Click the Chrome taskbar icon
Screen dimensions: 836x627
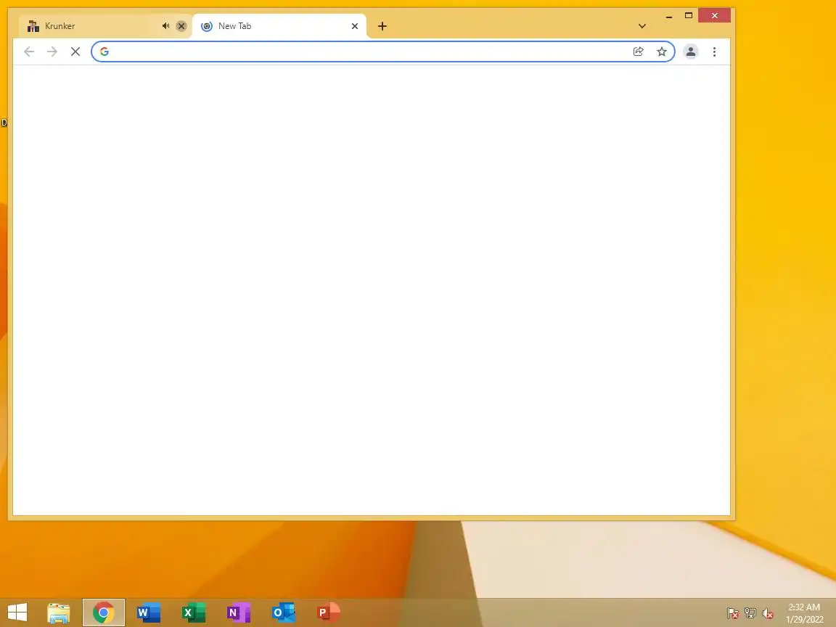point(104,612)
